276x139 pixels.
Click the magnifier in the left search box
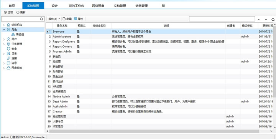(x=41, y=19)
